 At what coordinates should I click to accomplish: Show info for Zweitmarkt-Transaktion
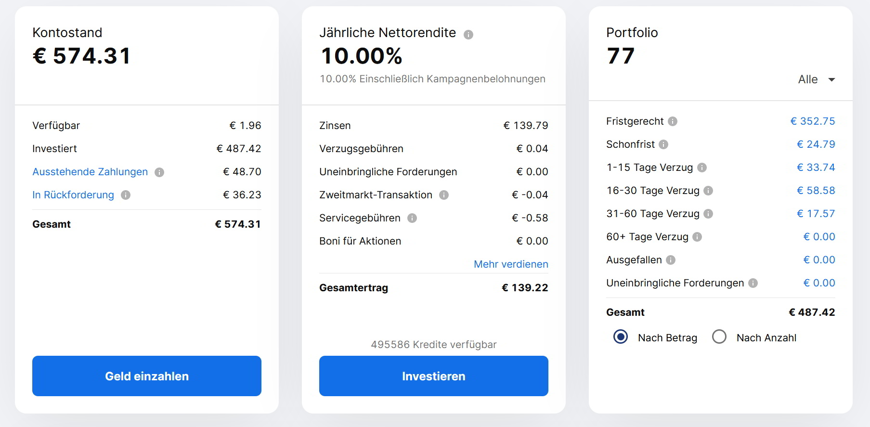coord(444,195)
